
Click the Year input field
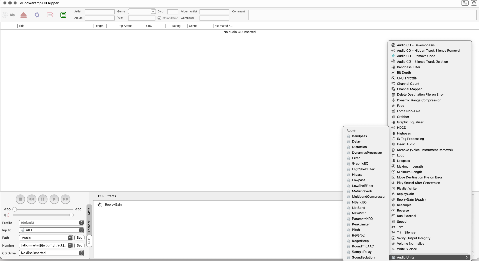[141, 18]
